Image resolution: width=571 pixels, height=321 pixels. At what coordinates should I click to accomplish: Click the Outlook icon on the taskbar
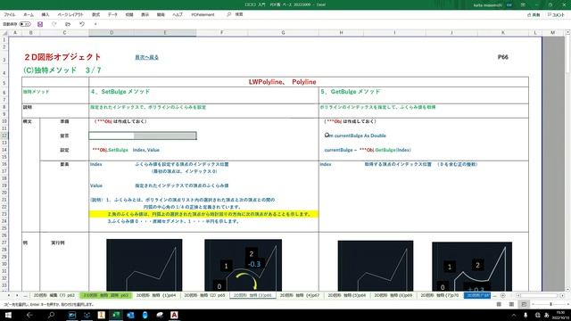click(x=130, y=315)
